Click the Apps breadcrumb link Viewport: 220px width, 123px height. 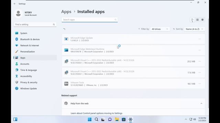[66, 12]
